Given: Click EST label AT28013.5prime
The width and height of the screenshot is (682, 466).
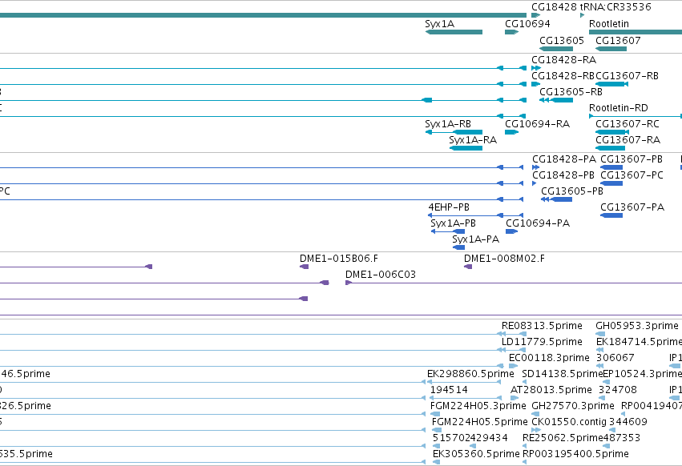Looking at the screenshot, I should [x=551, y=390].
